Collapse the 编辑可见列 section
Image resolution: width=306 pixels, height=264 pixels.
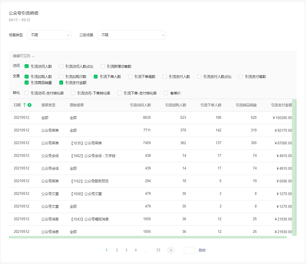pos(24,56)
